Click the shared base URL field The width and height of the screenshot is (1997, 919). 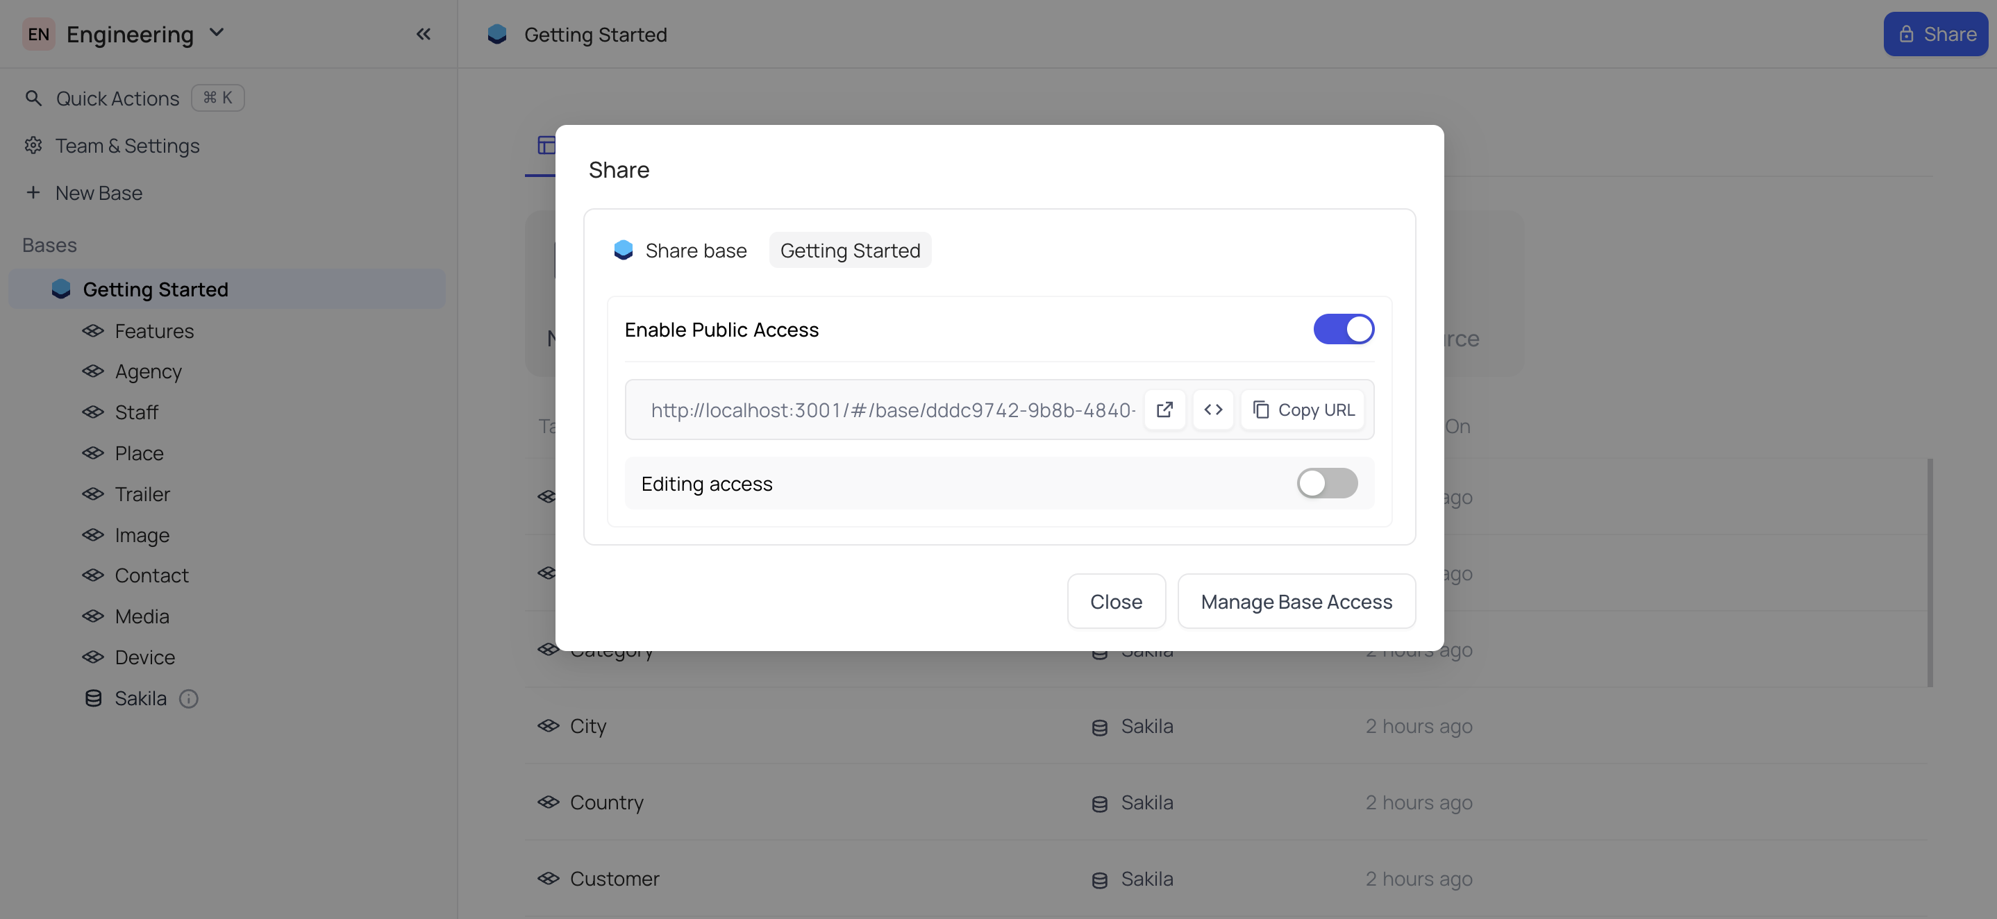[x=892, y=410]
